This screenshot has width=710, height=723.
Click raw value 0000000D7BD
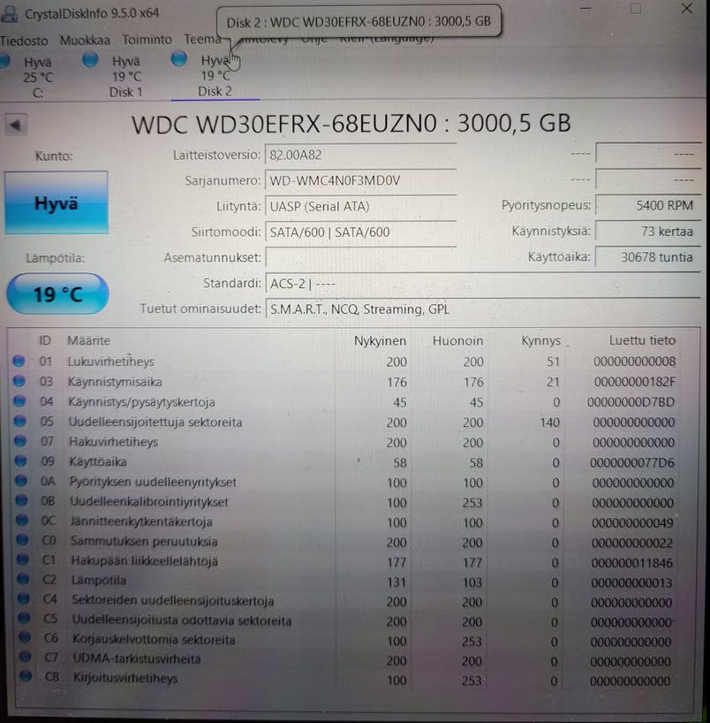(631, 402)
